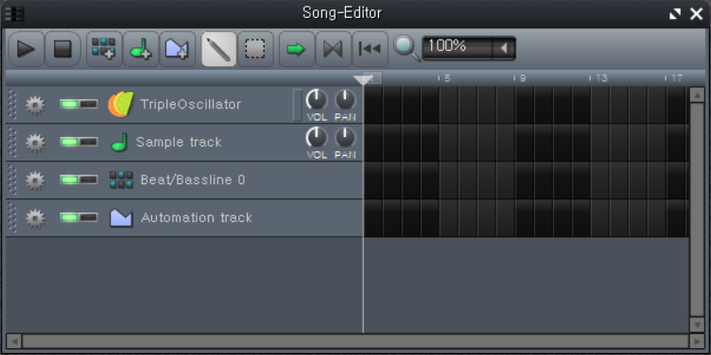Click the Automation track icon

pyautogui.click(x=121, y=218)
